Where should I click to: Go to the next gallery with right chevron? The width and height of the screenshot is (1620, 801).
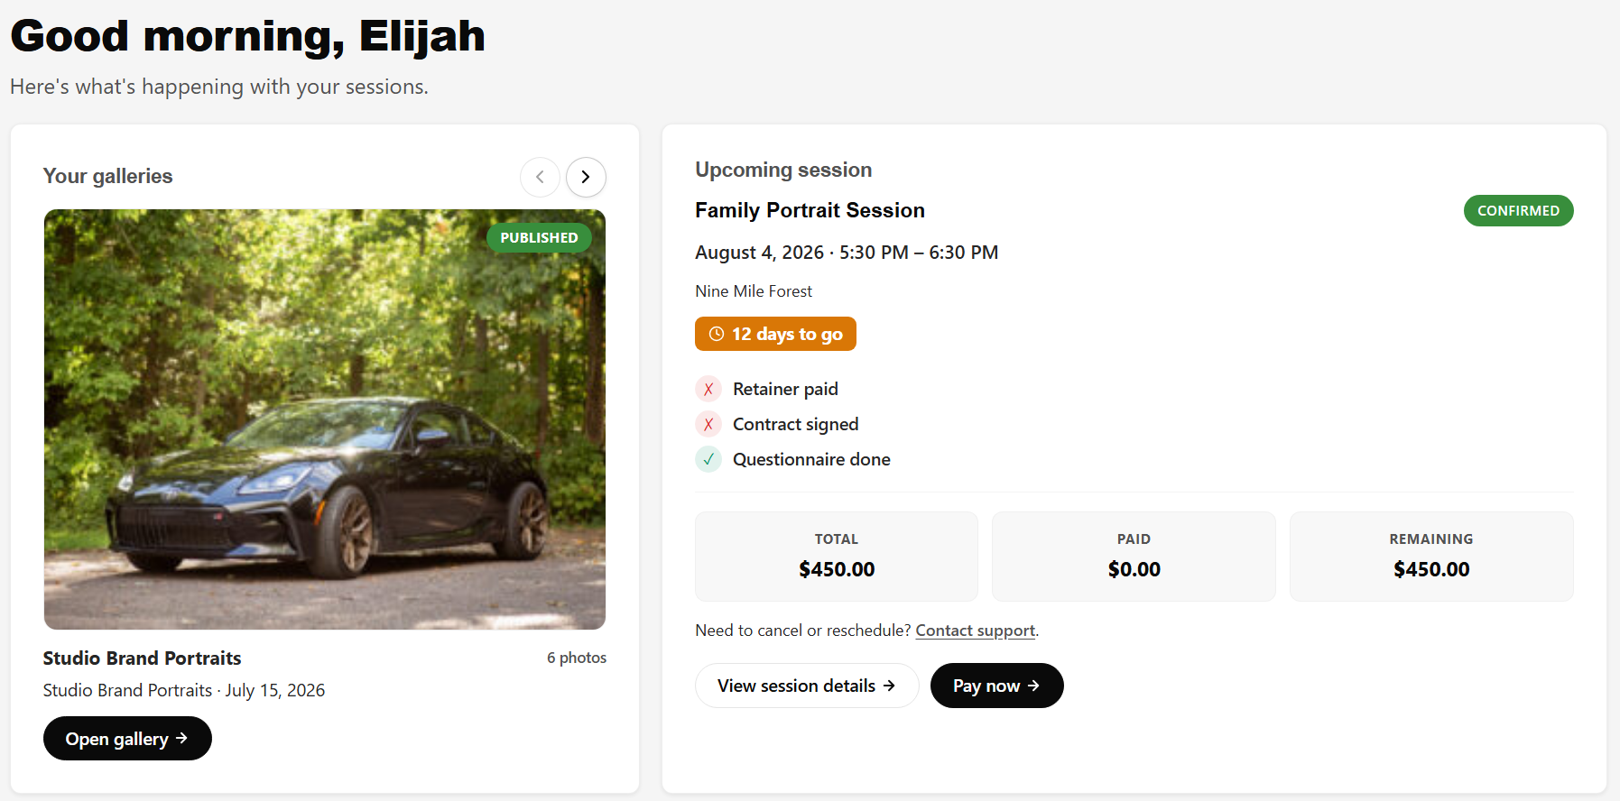point(586,177)
